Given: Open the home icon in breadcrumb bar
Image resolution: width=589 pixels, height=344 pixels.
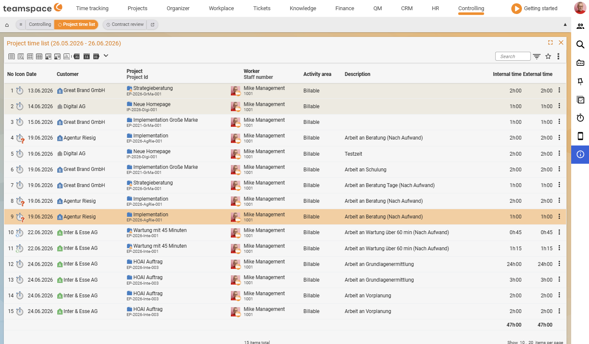Looking at the screenshot, I should tap(7, 25).
